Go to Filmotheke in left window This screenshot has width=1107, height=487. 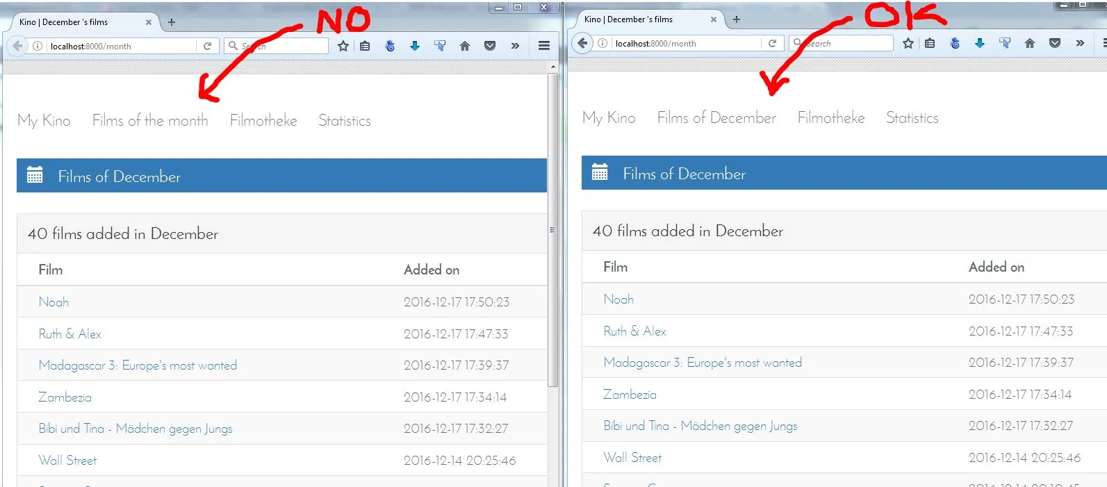pyautogui.click(x=263, y=120)
